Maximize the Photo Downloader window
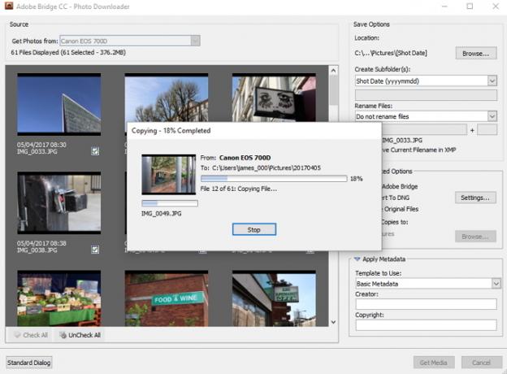Image resolution: width=507 pixels, height=374 pixels. coord(470,7)
